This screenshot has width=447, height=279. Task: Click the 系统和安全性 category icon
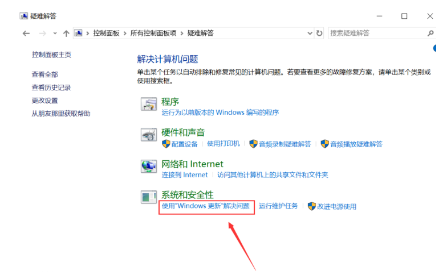[149, 197]
